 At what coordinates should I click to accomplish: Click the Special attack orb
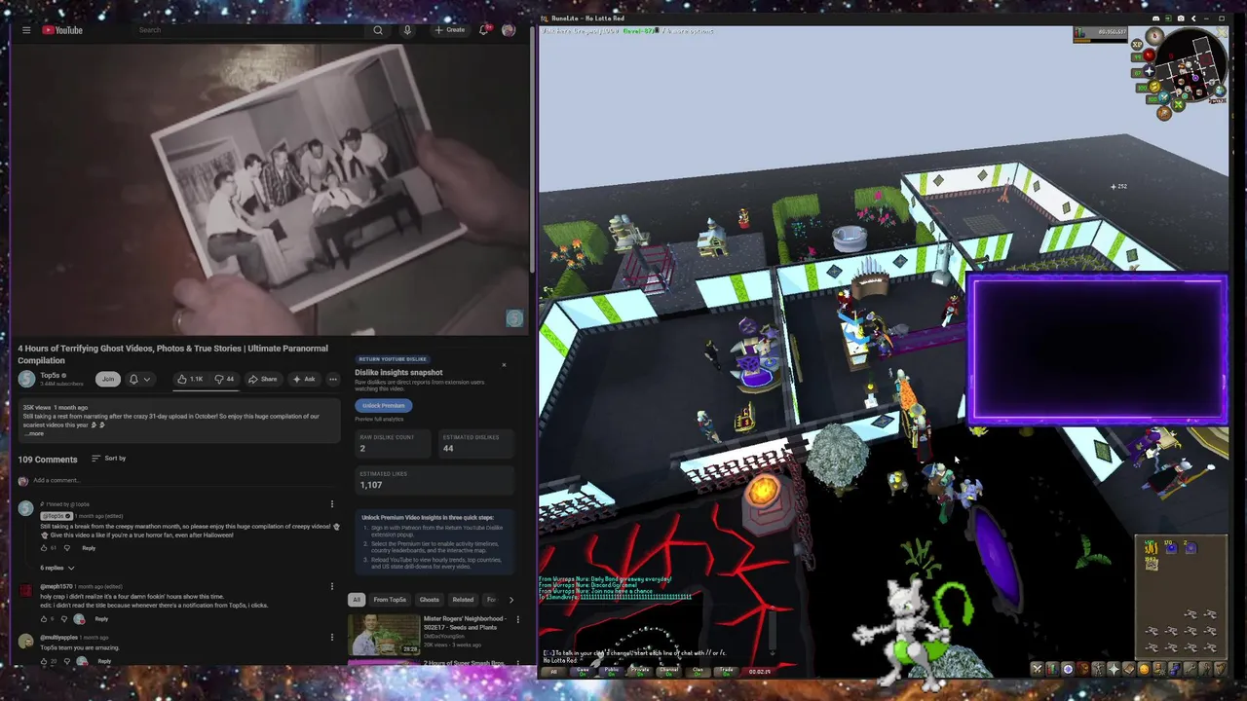click(1164, 97)
